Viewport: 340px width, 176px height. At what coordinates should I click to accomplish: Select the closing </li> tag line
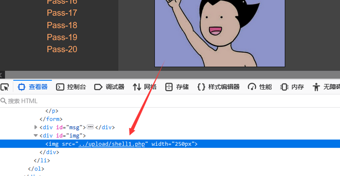[42, 160]
